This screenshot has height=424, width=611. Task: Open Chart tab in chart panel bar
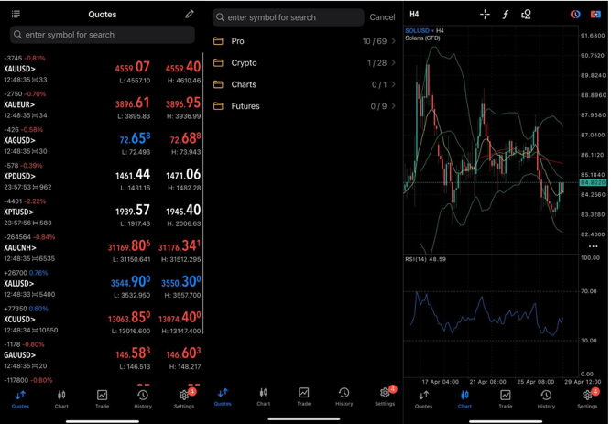(464, 399)
